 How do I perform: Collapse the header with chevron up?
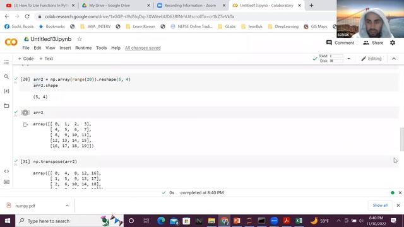point(394,59)
